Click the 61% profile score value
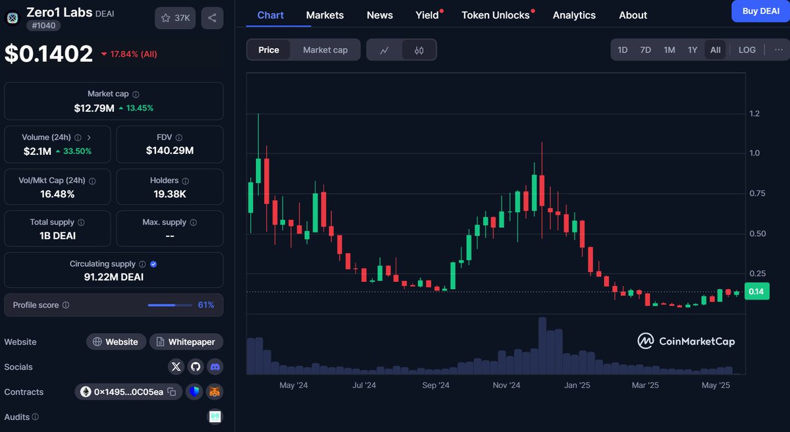 [206, 305]
